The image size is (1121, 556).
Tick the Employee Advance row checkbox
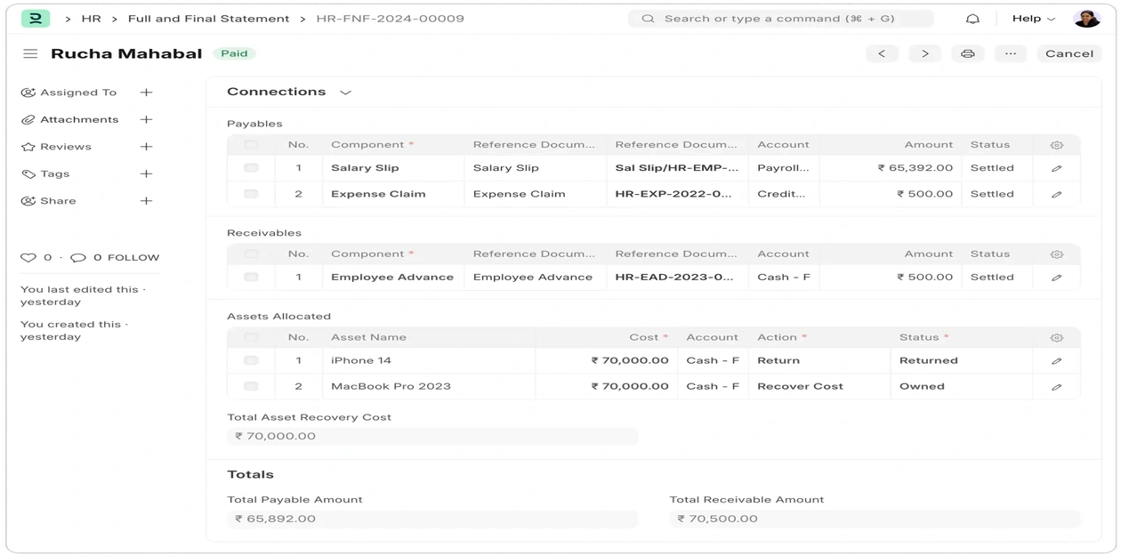click(x=251, y=277)
